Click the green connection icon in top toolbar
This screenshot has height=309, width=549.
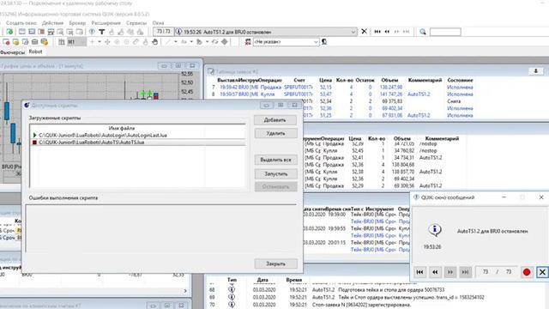(9, 32)
